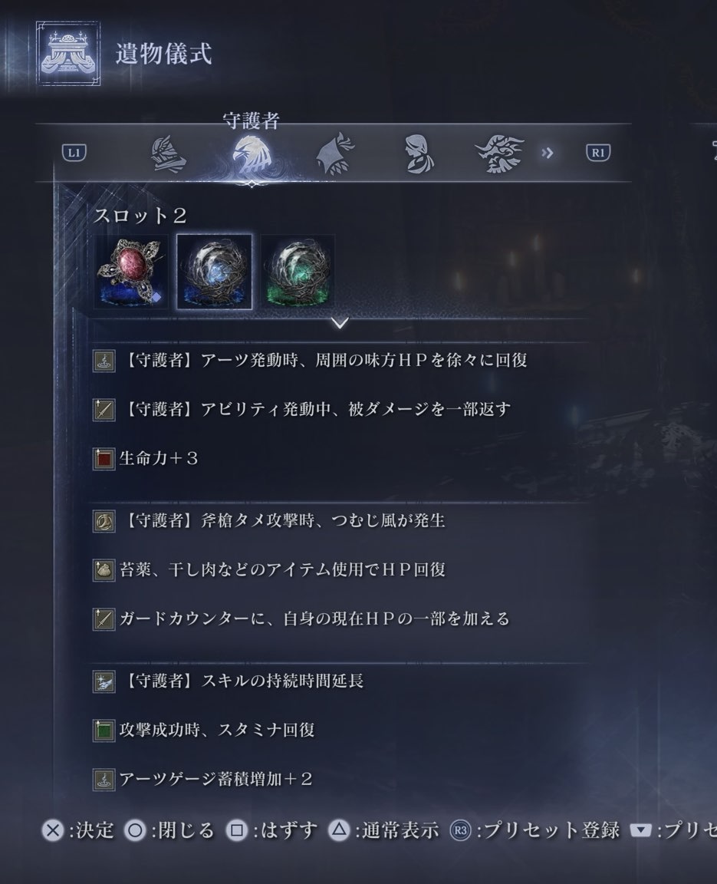Pick the winged beast character icon

tap(499, 153)
